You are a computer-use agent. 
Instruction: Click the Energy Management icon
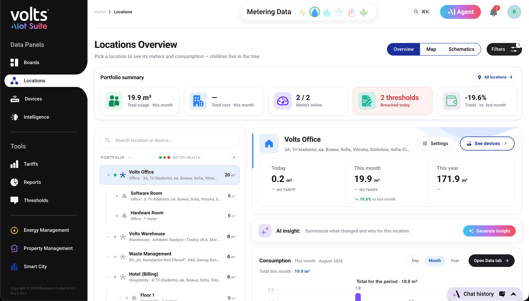pyautogui.click(x=14, y=230)
